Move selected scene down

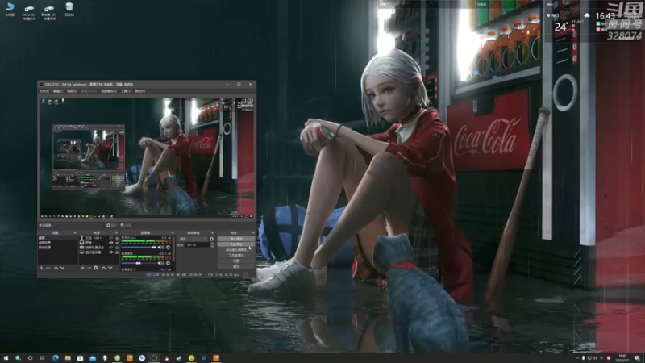click(x=63, y=268)
